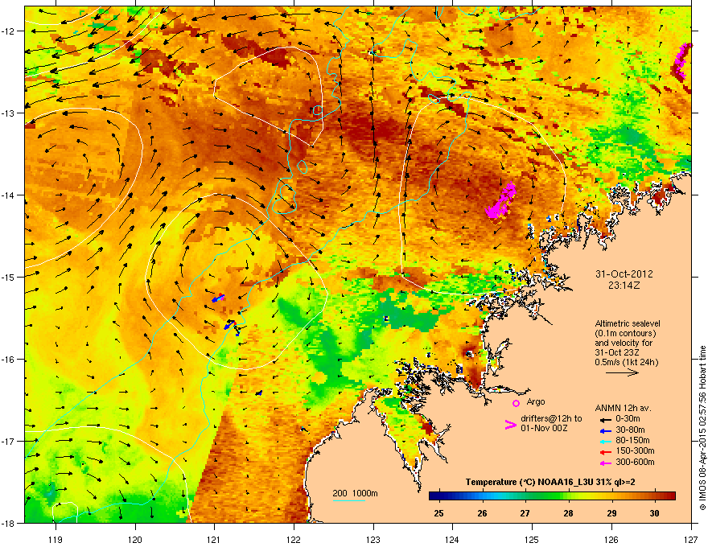Click the '(0.1m contours)' text

point(625,334)
